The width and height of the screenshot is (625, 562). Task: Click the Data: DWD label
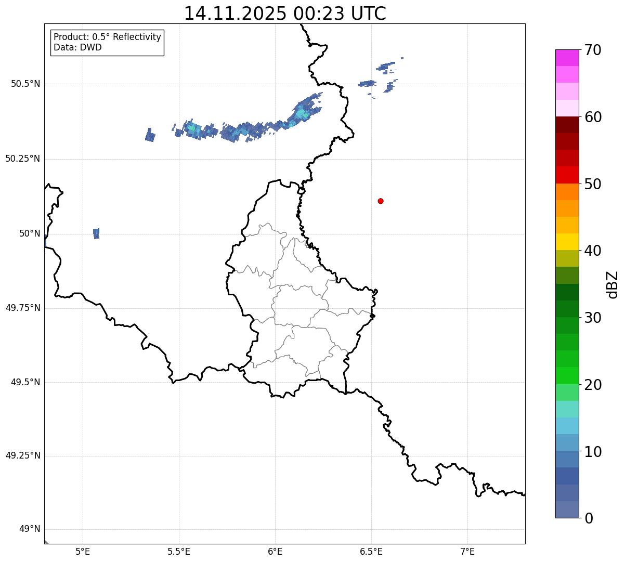click(x=77, y=47)
